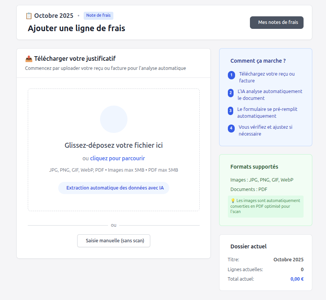Click the Comment ça marche ? heading
This screenshot has height=300, width=326.
258,61
